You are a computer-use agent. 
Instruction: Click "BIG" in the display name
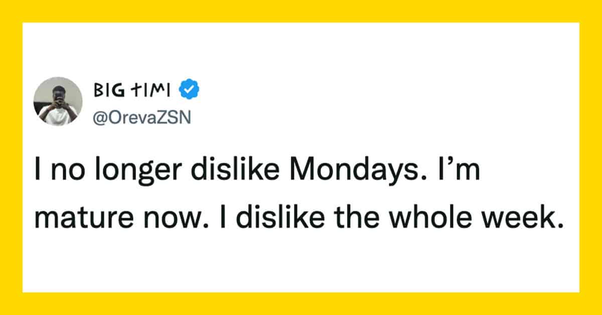[105, 90]
